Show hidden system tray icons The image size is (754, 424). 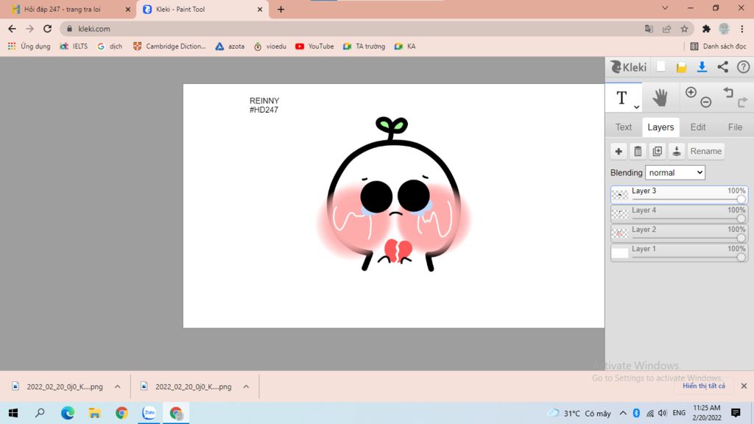[623, 413]
